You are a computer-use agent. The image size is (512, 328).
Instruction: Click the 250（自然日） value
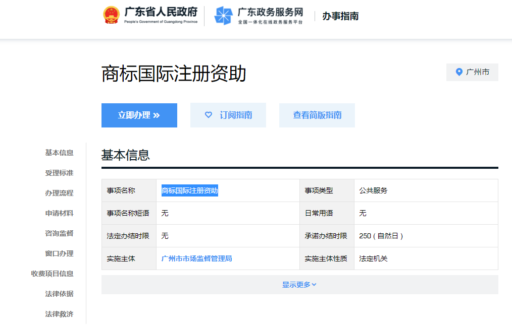[x=381, y=236]
